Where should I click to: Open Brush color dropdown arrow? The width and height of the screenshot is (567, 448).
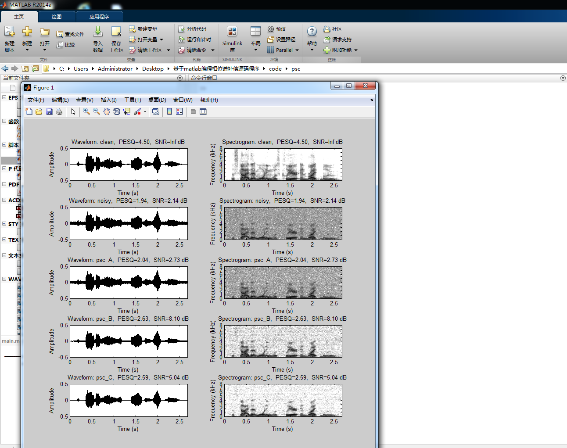[145, 111]
